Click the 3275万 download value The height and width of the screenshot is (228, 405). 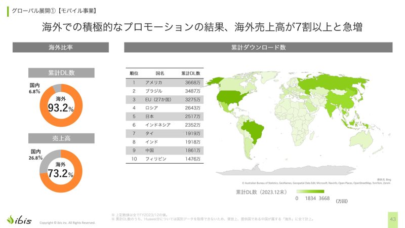click(193, 99)
